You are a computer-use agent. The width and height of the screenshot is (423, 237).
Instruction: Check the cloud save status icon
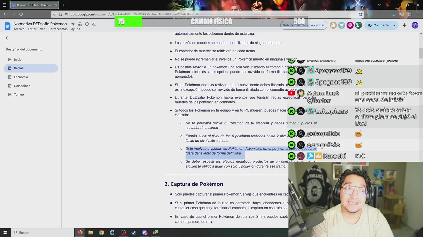coord(94,24)
